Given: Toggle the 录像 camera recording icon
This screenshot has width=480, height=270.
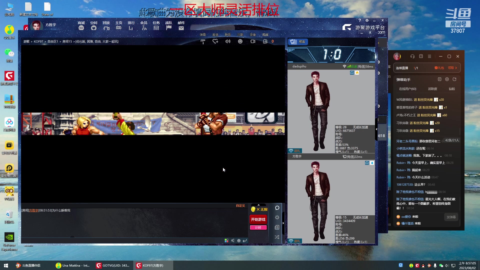Looking at the screenshot, I should pyautogui.click(x=253, y=41).
